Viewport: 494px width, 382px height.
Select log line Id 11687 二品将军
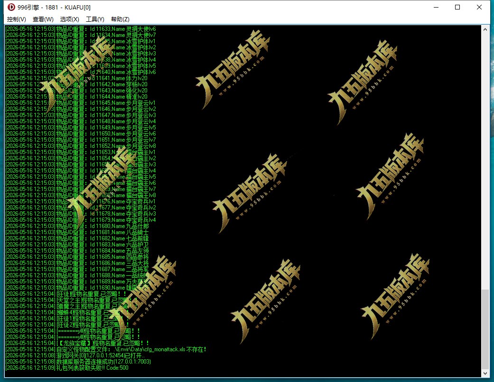click(77, 269)
